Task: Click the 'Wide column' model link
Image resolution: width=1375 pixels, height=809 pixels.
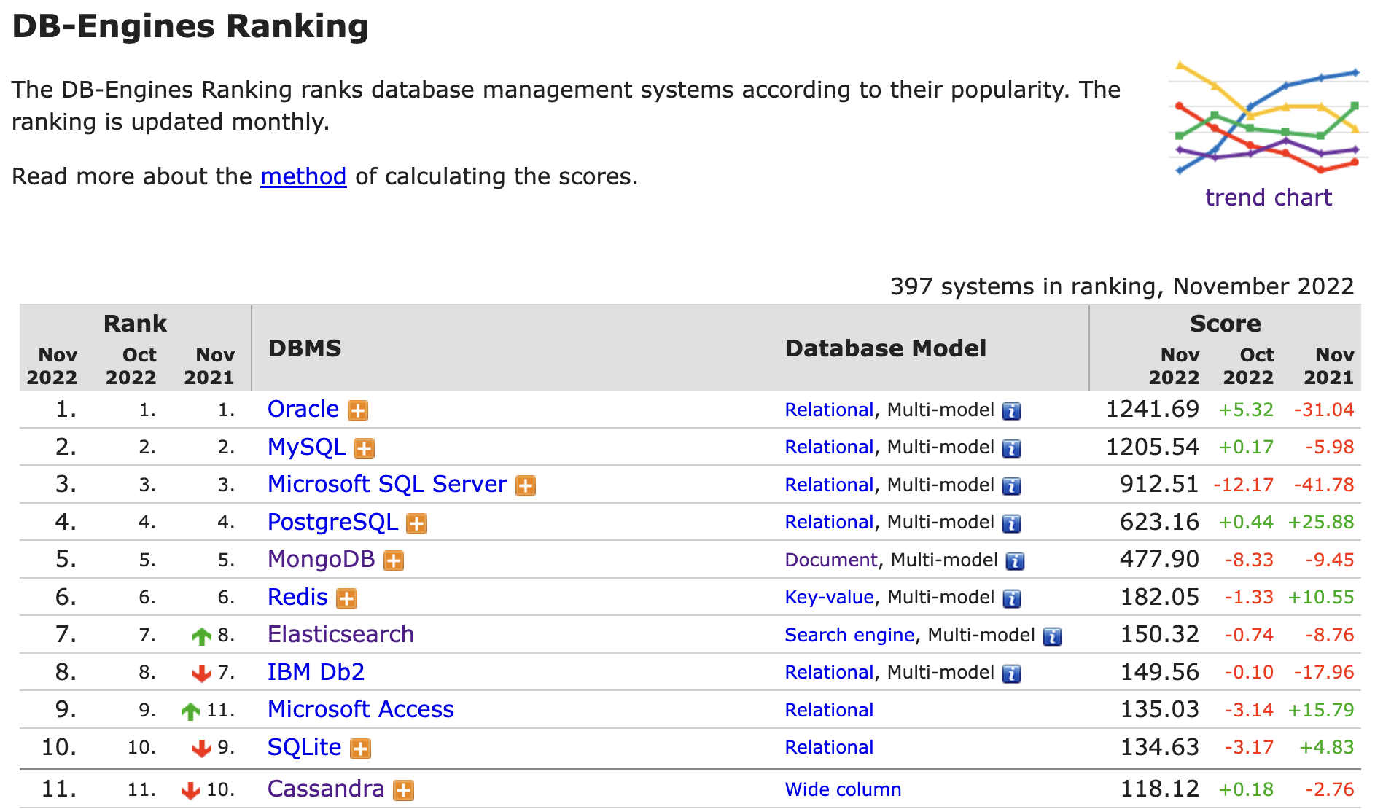Action: pos(843,789)
